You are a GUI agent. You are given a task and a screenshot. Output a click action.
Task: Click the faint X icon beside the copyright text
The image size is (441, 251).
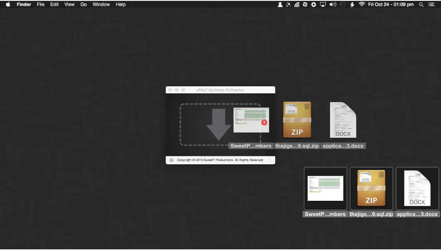[x=269, y=160]
